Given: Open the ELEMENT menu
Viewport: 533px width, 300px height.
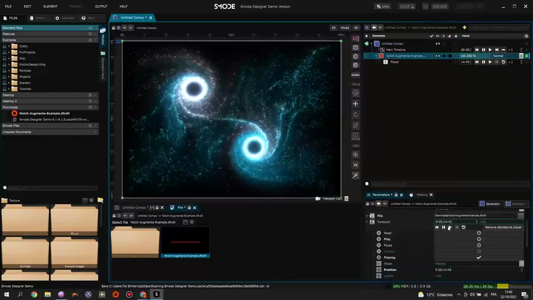Looking at the screenshot, I should click(x=50, y=6).
